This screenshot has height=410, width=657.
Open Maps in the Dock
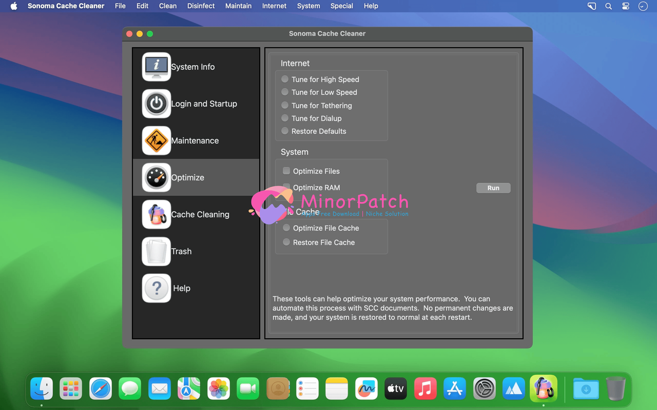(189, 389)
